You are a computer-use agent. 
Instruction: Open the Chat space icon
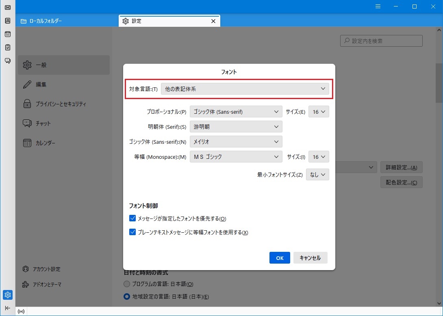8,61
